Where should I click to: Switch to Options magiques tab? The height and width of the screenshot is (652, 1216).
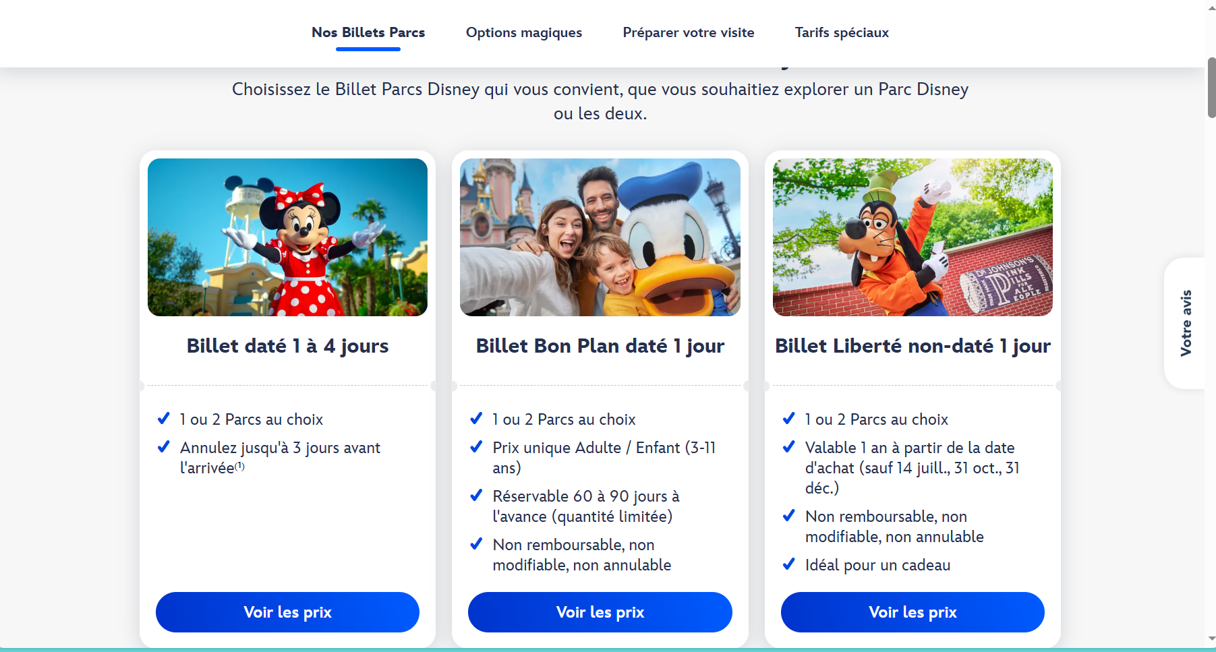[523, 32]
